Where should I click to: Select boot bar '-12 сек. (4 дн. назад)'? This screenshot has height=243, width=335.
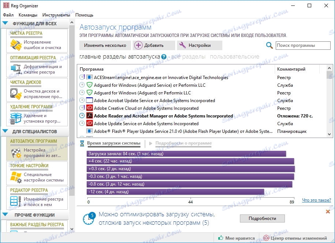coord(176,192)
